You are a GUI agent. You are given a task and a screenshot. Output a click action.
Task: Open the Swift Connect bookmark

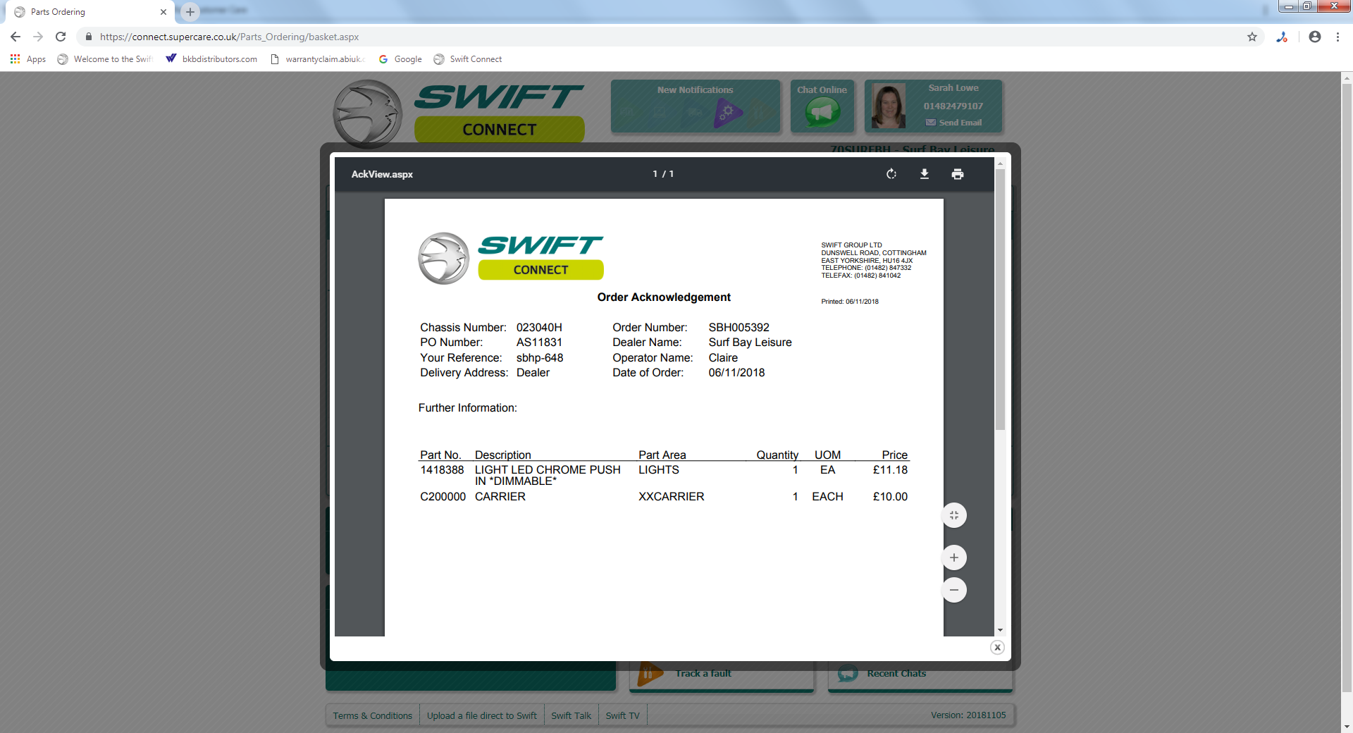click(x=468, y=59)
